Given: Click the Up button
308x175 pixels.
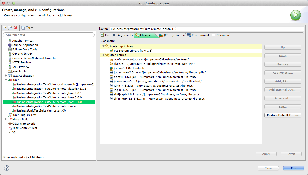Looking at the screenshot, I should [x=283, y=47].
